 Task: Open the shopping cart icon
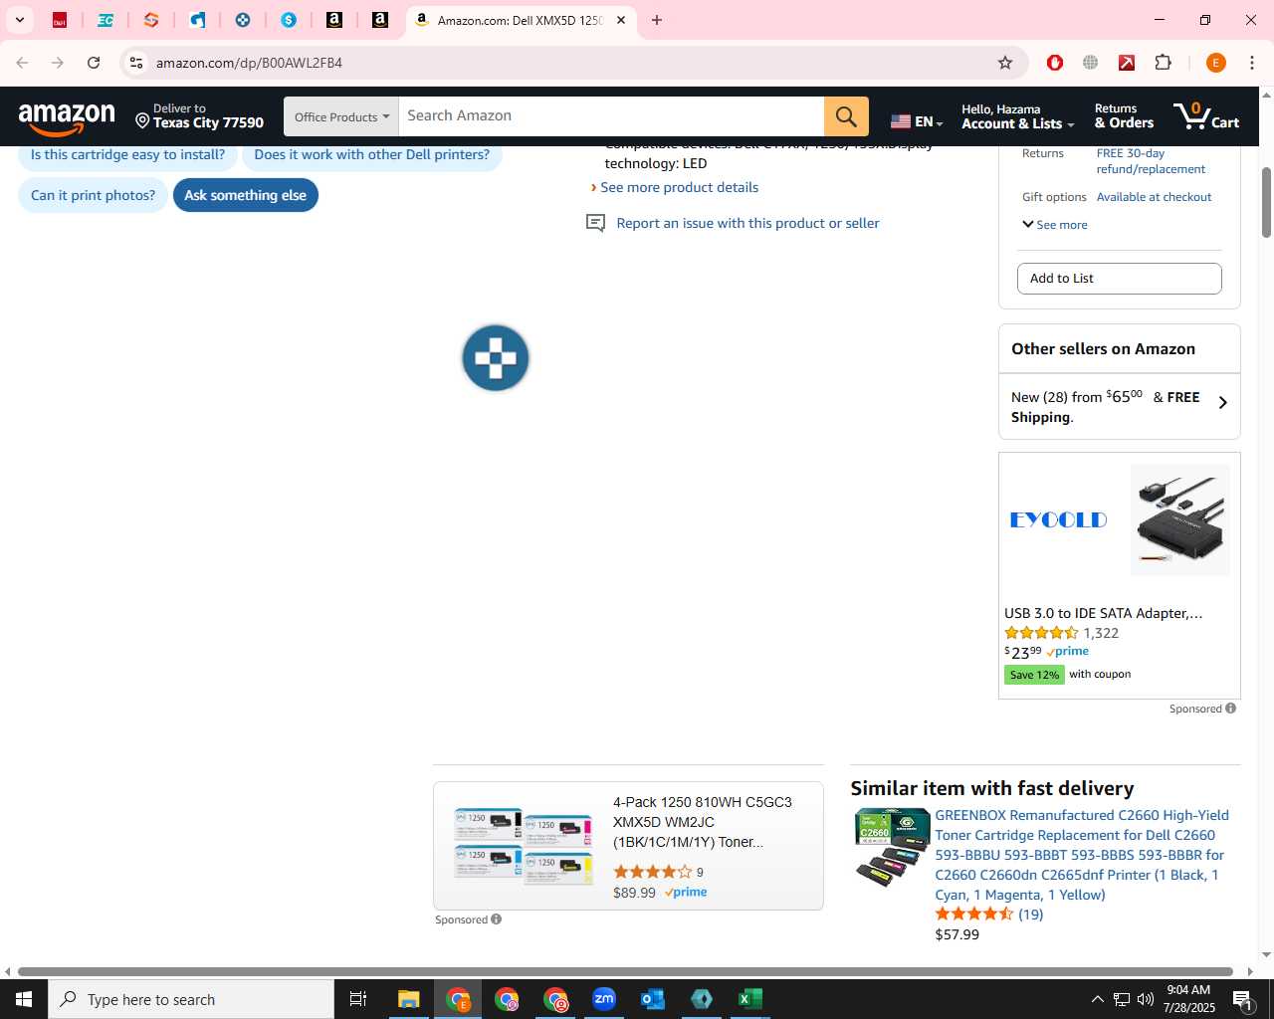tap(1205, 116)
